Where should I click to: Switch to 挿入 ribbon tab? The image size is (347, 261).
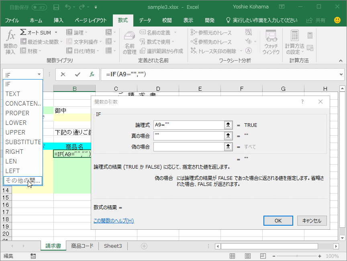point(58,20)
